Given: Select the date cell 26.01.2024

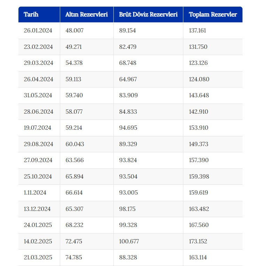Looking at the screenshot, I should coord(38,31).
